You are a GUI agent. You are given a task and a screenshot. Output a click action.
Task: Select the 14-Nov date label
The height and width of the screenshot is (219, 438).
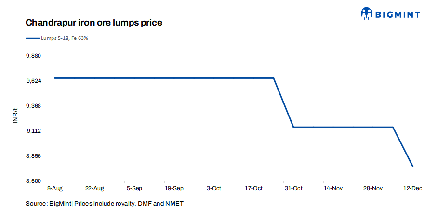[x=333, y=188]
